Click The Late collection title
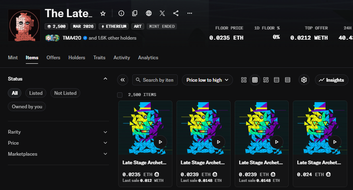The image size is (353, 190). pyautogui.click(x=69, y=13)
